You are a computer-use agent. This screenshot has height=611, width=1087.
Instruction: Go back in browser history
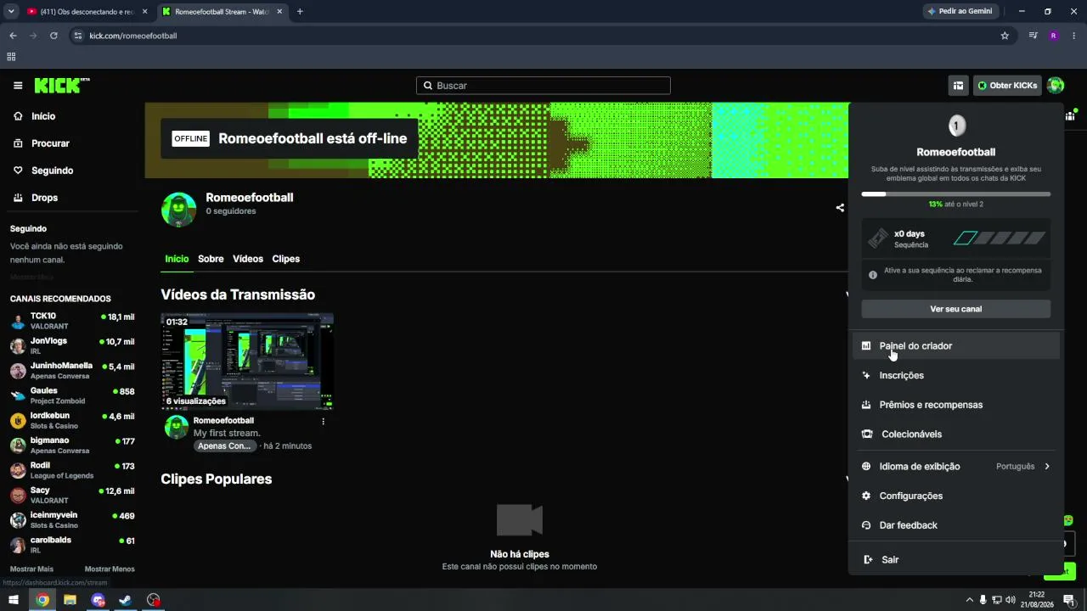pos(13,36)
